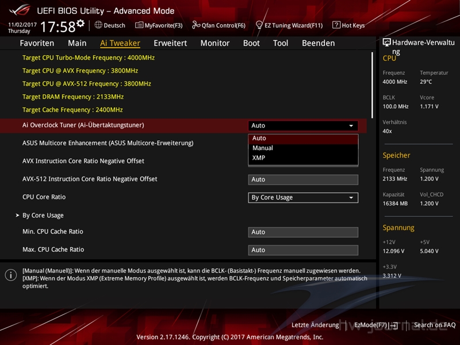
Task: Click the Max. CPU Cache Ratio field
Action: click(x=303, y=250)
